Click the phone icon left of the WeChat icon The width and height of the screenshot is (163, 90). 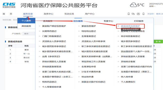point(129,14)
